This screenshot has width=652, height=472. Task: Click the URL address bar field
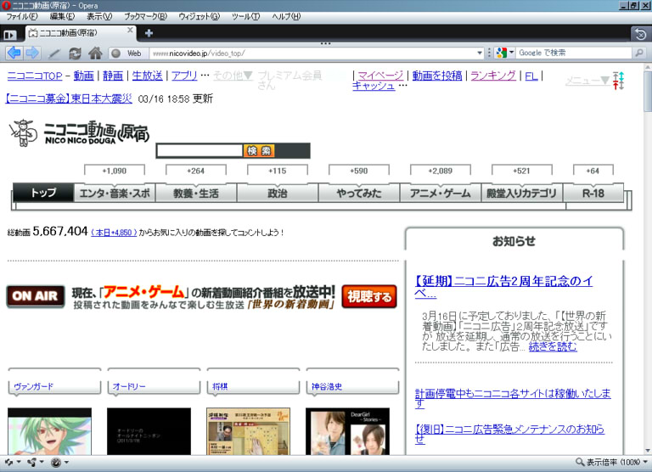point(312,53)
